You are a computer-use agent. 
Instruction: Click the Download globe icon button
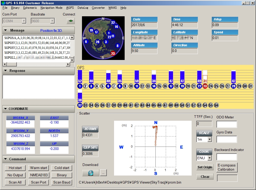click(x=91, y=173)
